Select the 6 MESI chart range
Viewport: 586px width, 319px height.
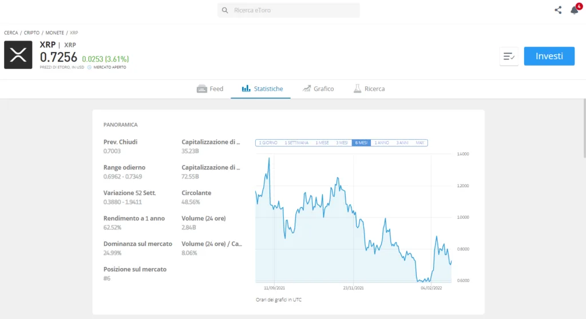[x=361, y=143]
